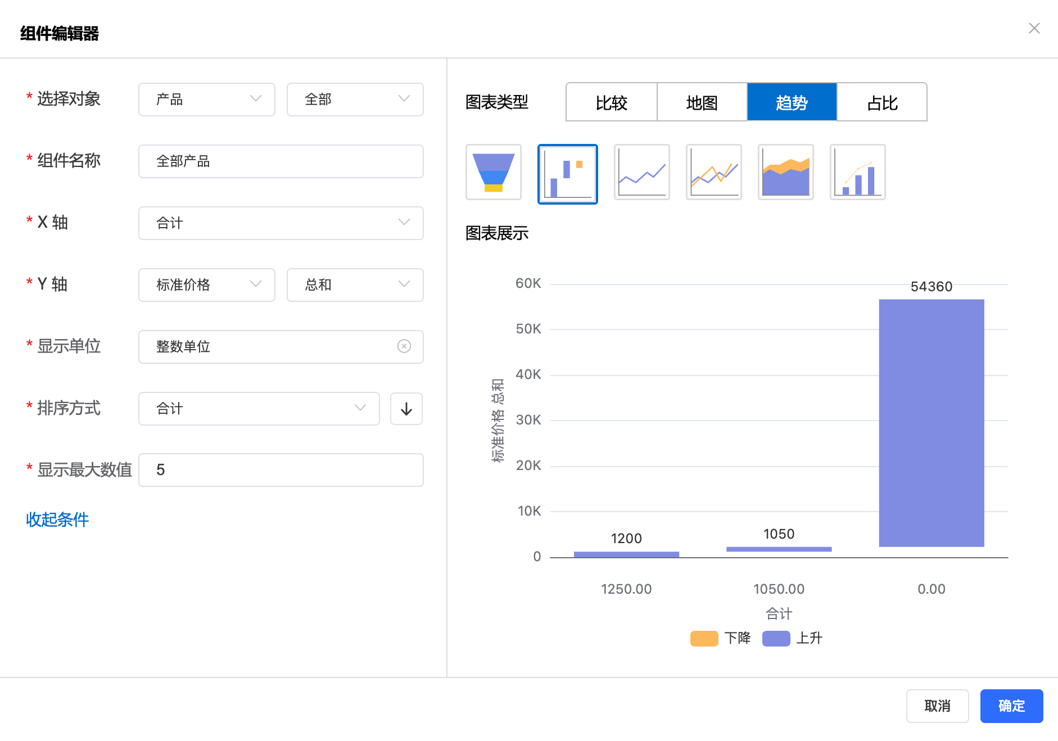The height and width of the screenshot is (741, 1058).
Task: Pick the bar and line combo chart icon
Action: coord(857,172)
